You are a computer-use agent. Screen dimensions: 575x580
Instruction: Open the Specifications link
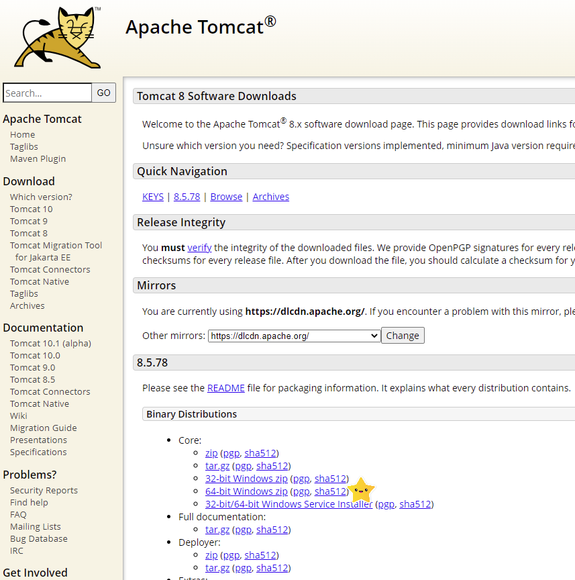(x=38, y=452)
